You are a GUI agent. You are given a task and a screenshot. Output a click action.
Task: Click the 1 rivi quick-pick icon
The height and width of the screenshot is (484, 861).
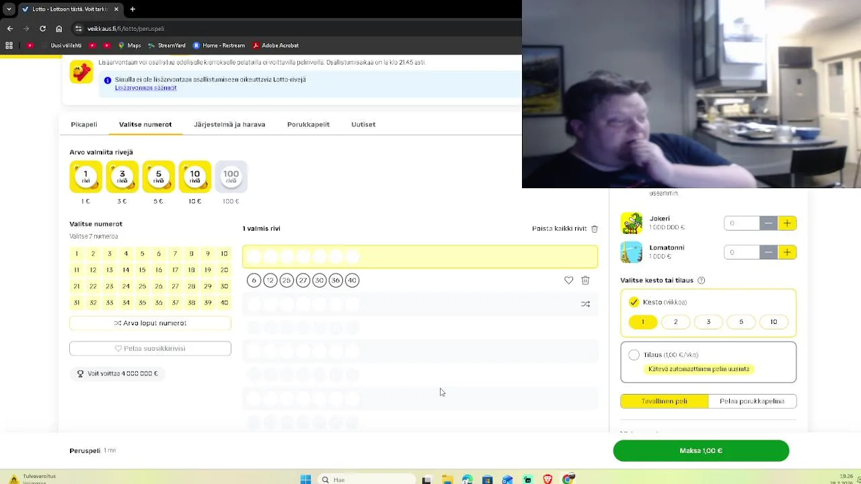[x=85, y=177]
